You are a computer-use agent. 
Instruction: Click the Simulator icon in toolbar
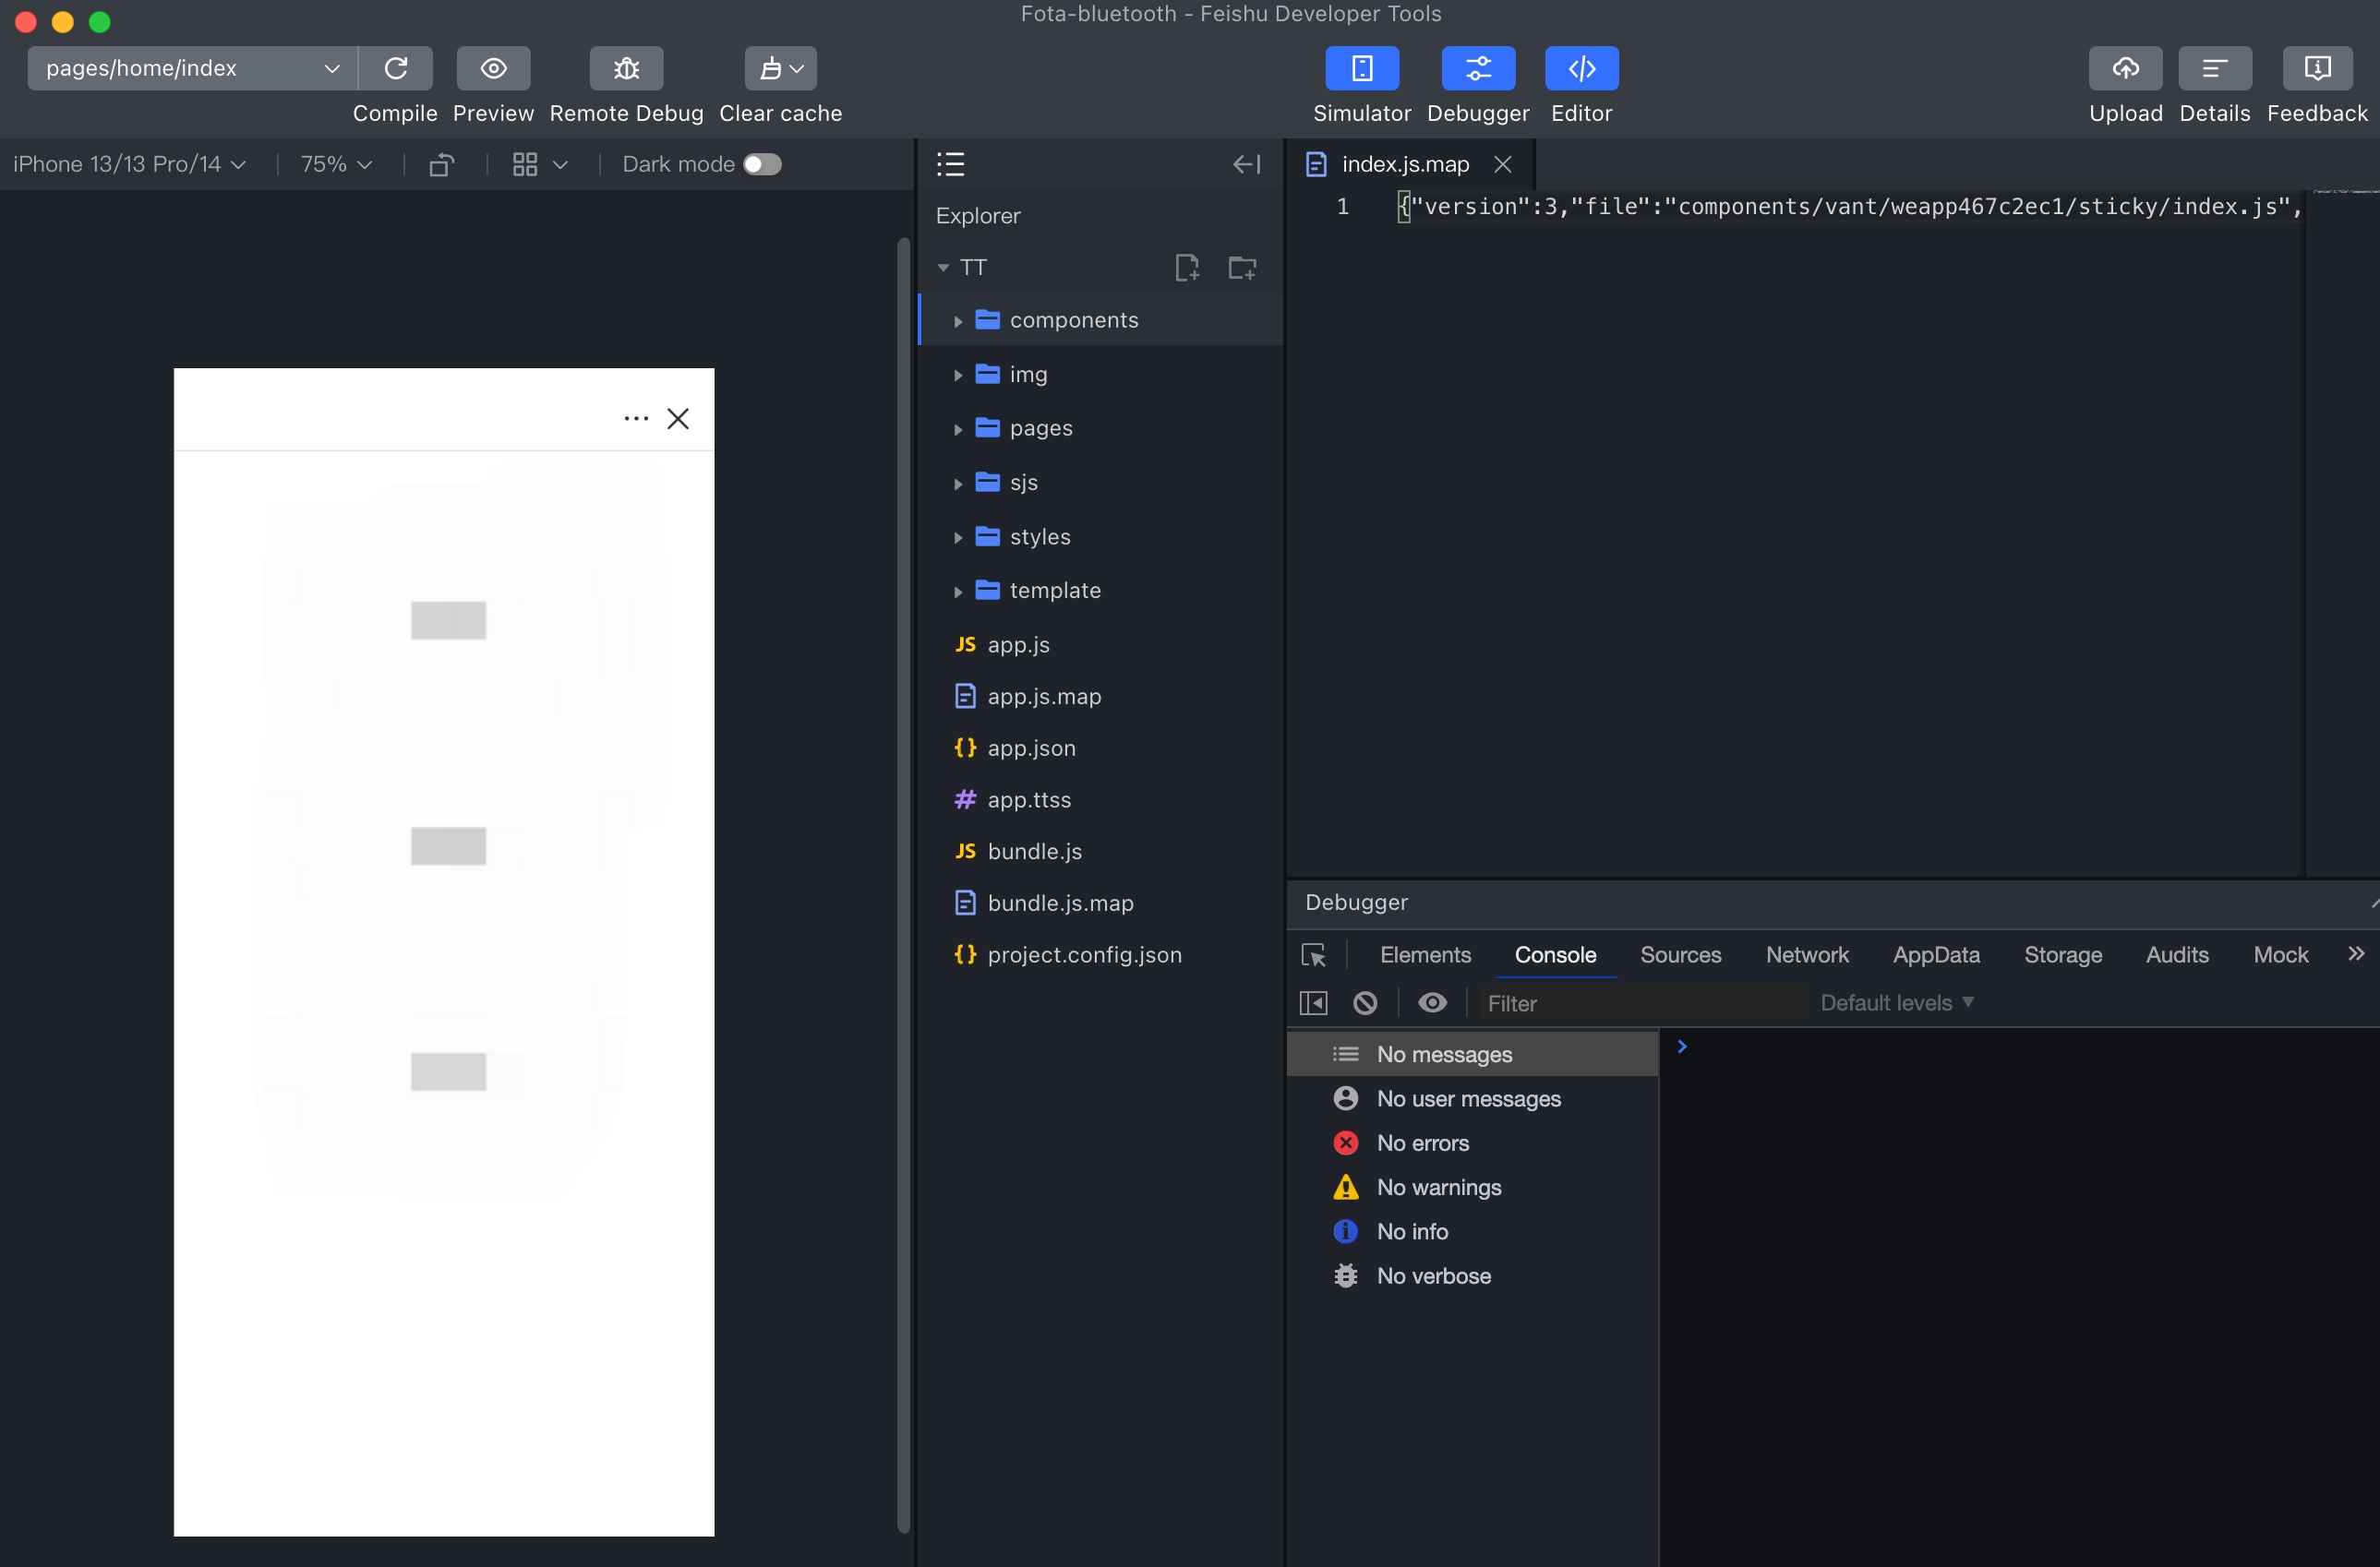(1361, 68)
